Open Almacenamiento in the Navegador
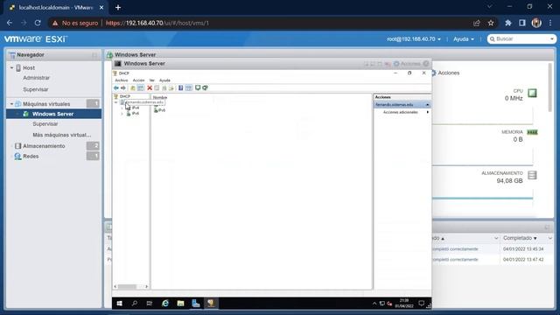560x315 pixels. coord(44,146)
